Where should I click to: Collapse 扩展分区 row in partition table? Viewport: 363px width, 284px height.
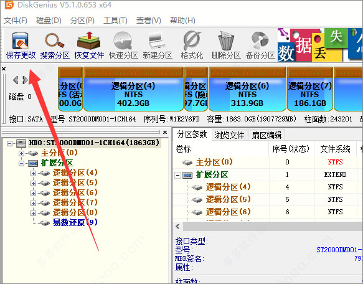click(177, 175)
